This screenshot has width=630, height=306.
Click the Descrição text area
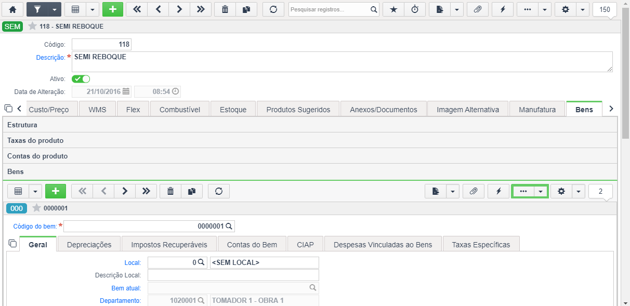pyautogui.click(x=342, y=62)
